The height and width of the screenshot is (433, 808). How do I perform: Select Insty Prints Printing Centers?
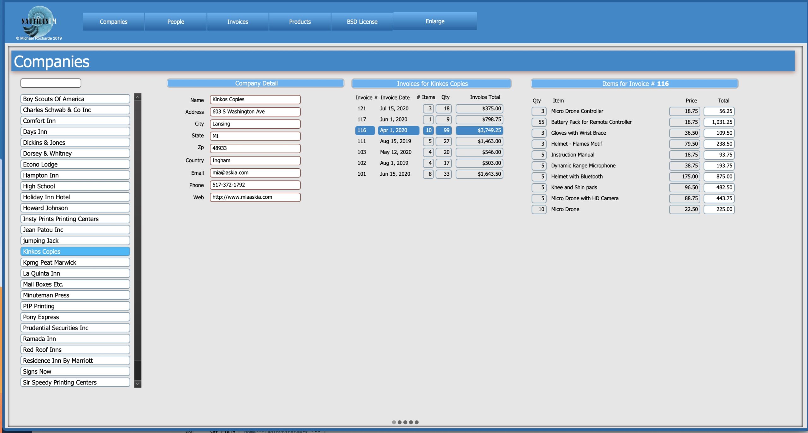tap(75, 219)
